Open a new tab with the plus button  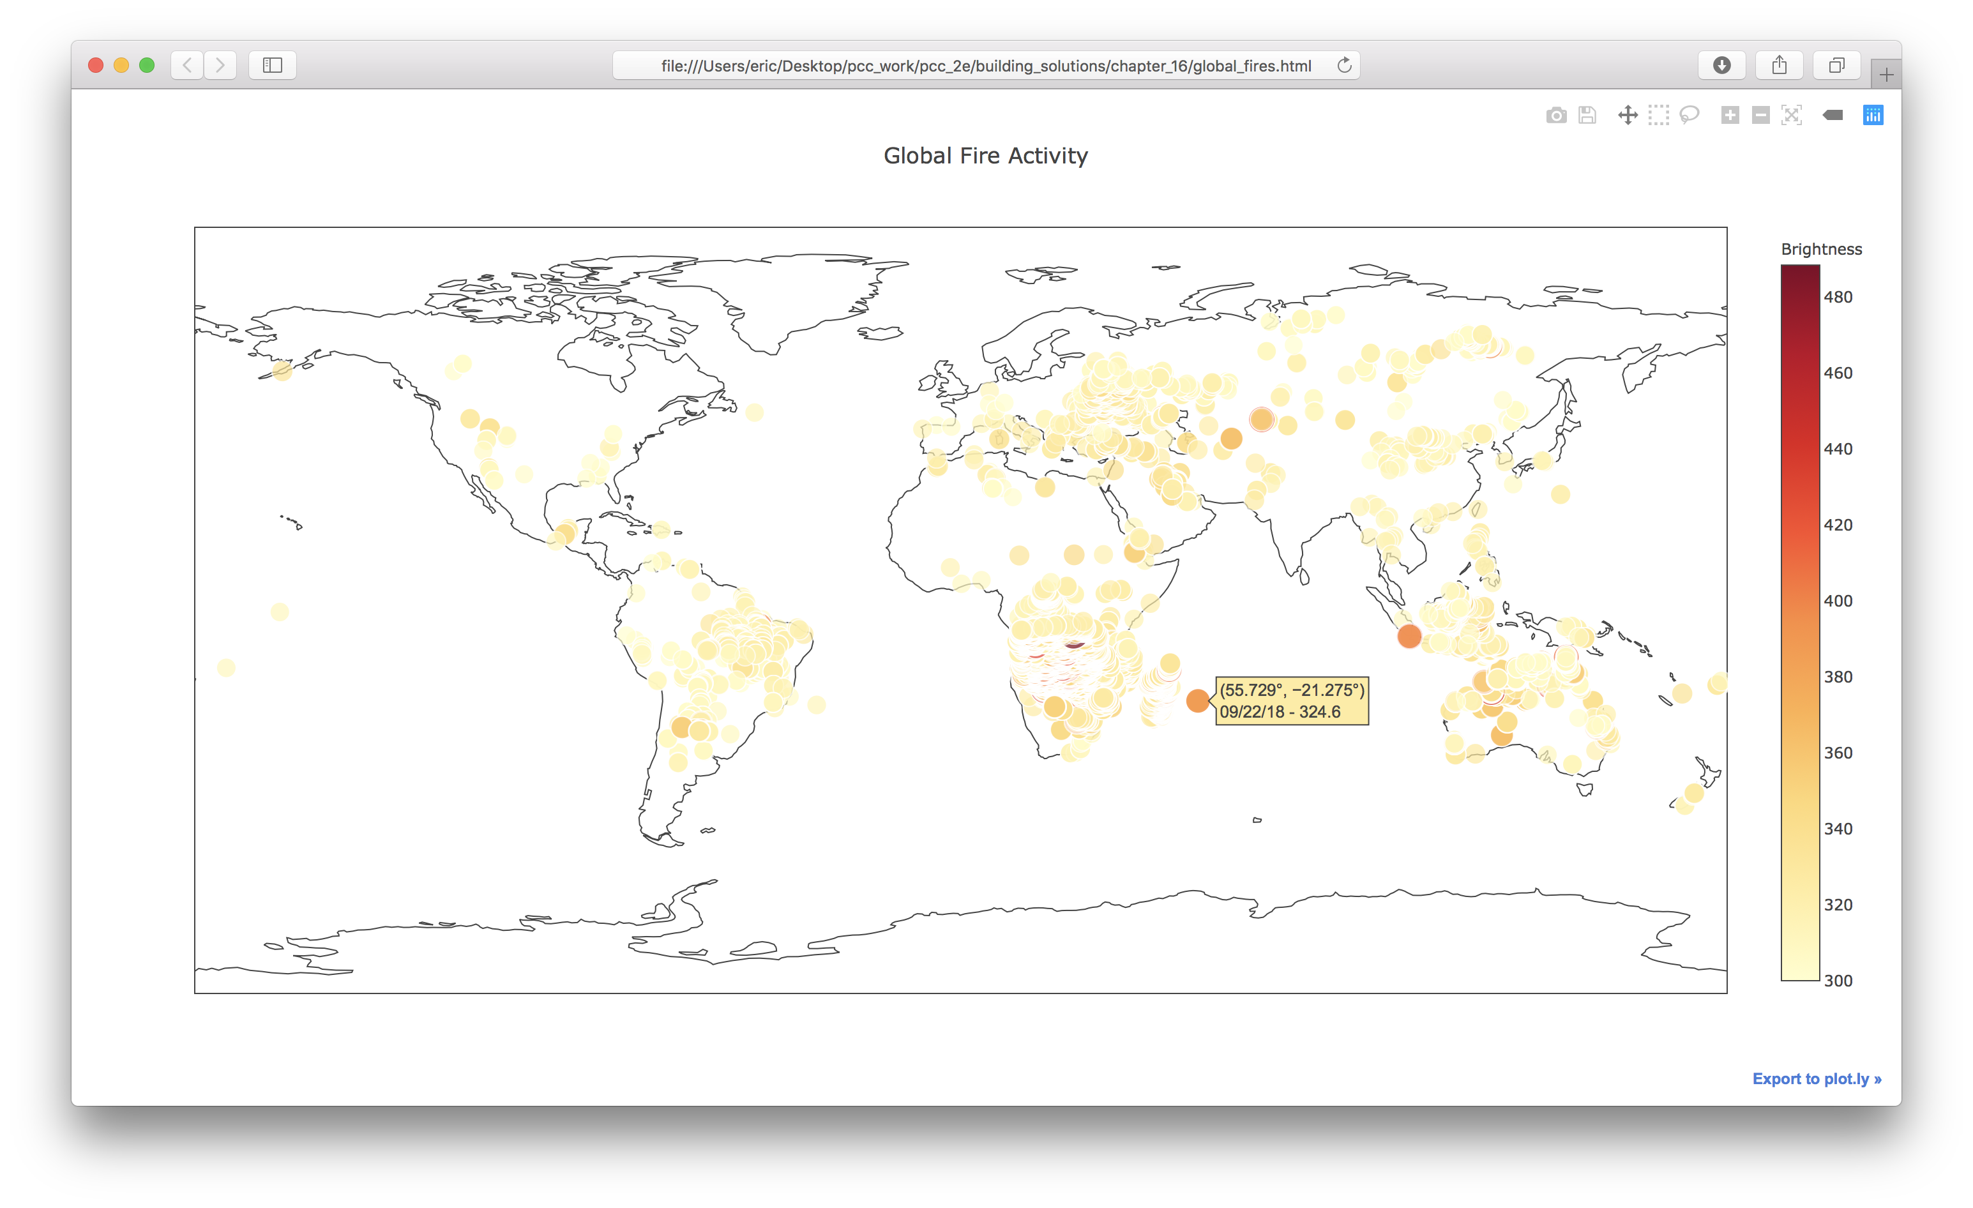[x=1887, y=75]
